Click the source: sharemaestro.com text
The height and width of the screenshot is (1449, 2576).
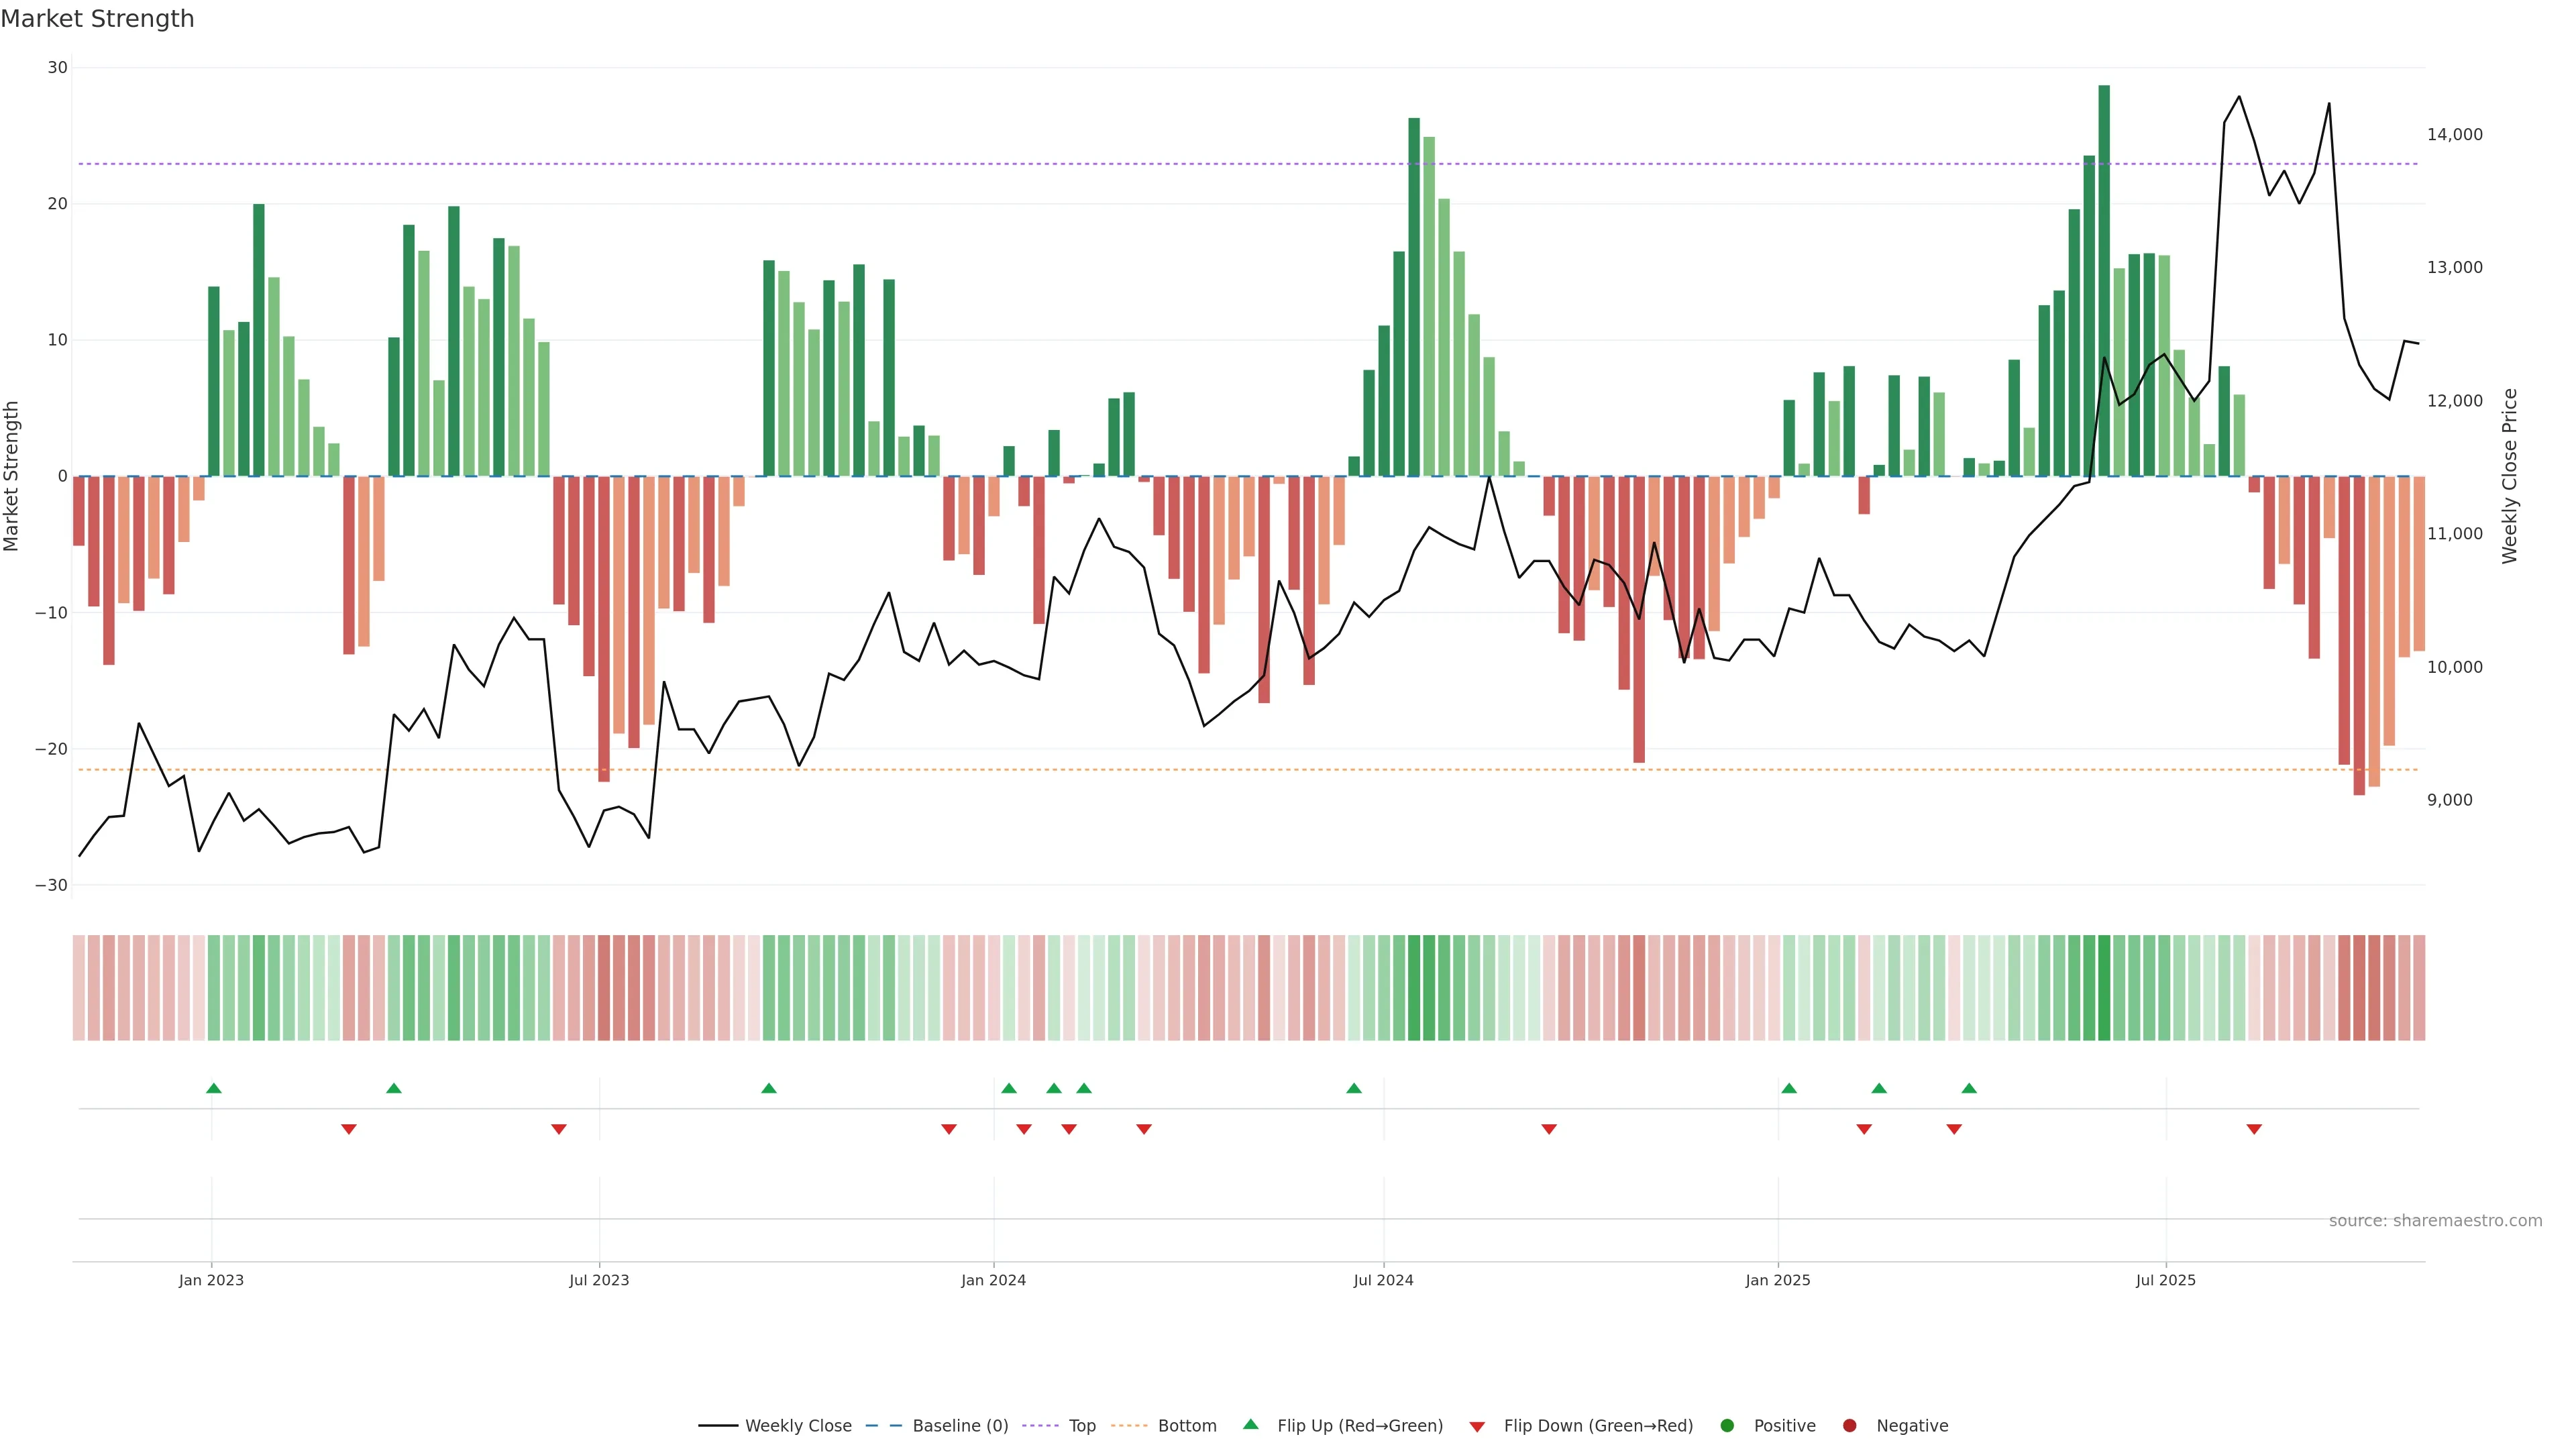coord(2435,1221)
